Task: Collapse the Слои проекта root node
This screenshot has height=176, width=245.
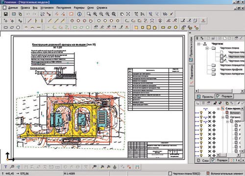Action: (219, 109)
